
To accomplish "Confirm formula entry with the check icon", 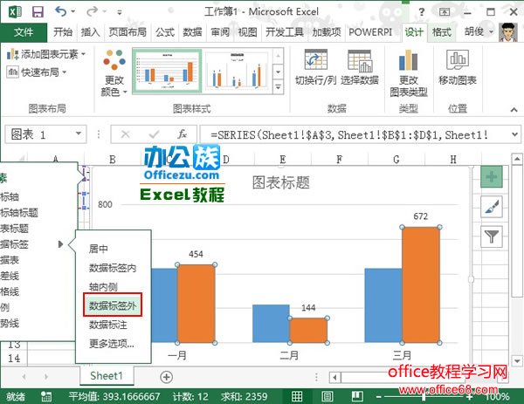I will tap(154, 134).
